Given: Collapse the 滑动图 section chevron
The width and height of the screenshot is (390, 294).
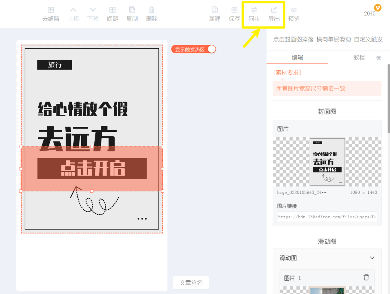Looking at the screenshot, I should (x=372, y=258).
